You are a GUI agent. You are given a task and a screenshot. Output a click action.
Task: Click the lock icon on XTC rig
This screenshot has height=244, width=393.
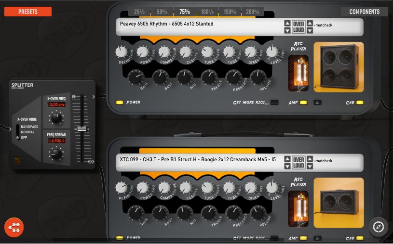317,238
